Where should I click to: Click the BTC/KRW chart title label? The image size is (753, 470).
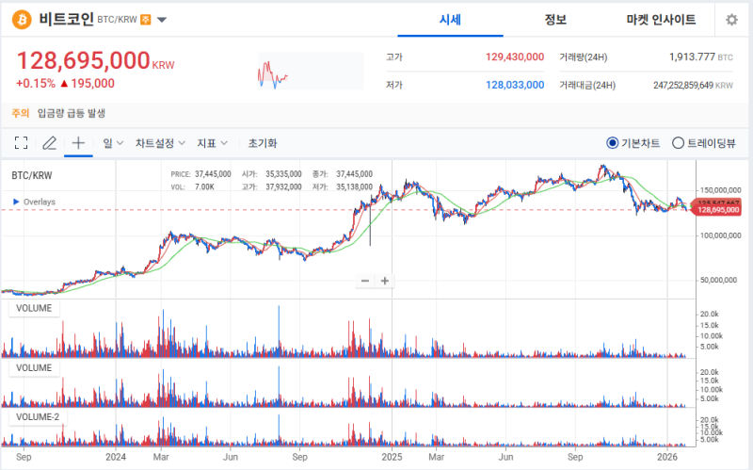tap(32, 175)
